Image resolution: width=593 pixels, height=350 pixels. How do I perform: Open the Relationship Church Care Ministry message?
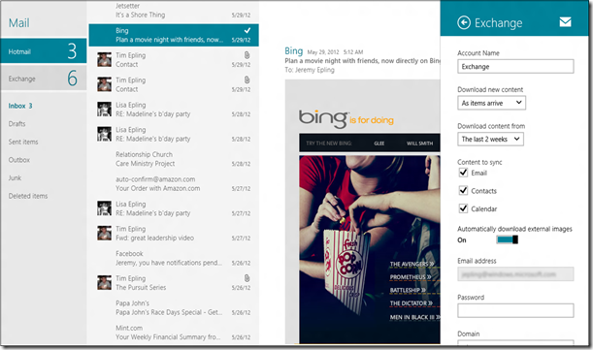pyautogui.click(x=174, y=159)
